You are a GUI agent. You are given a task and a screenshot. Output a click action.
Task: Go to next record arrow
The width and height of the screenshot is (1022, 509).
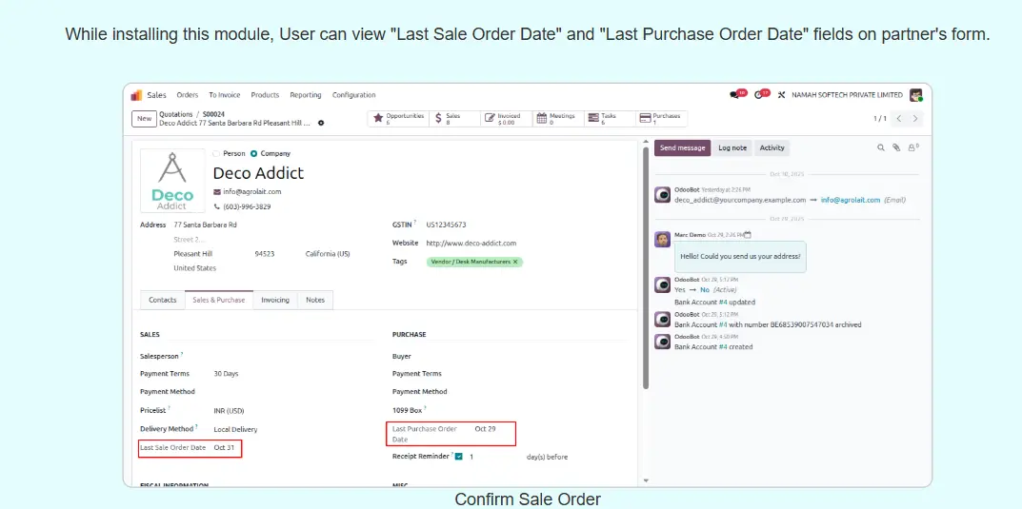(915, 119)
